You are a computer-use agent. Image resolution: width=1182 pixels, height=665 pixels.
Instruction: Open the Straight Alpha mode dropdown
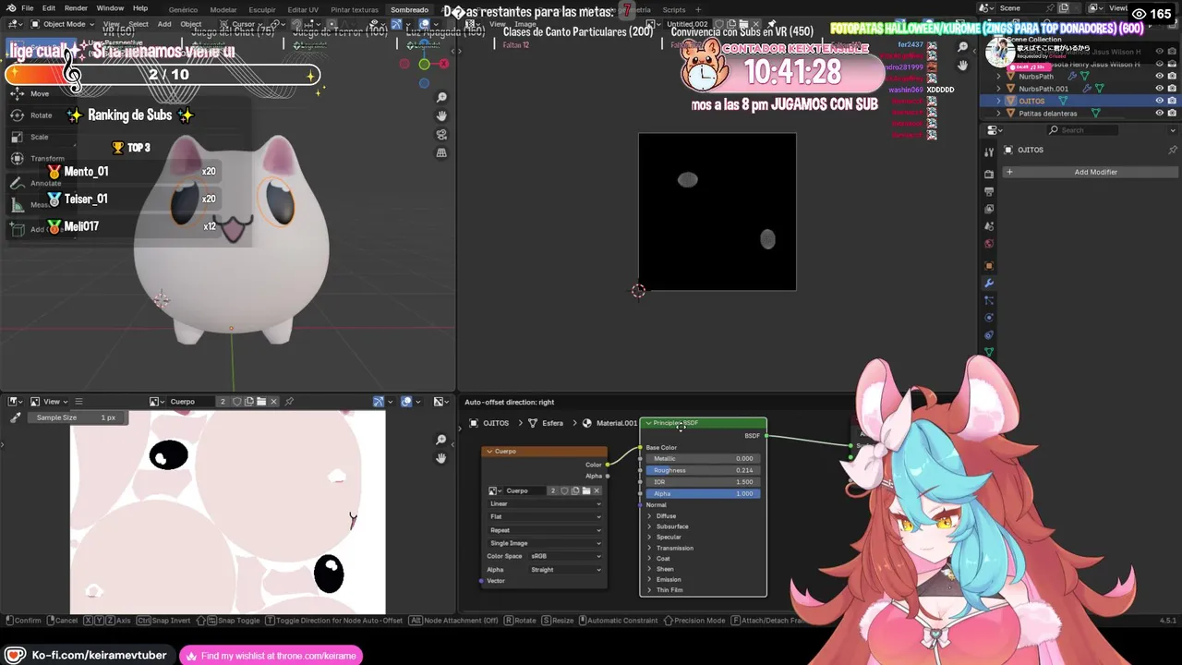(565, 570)
